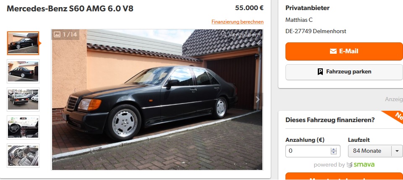Select the first side-view car thumbnail
The height and width of the screenshot is (180, 403).
pos(23,43)
